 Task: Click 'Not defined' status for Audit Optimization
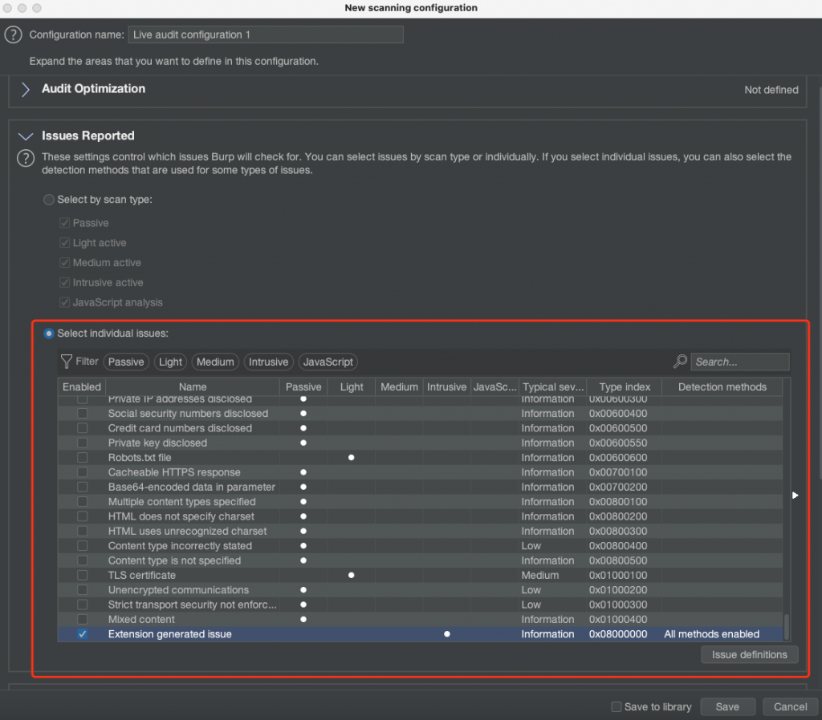(x=771, y=90)
